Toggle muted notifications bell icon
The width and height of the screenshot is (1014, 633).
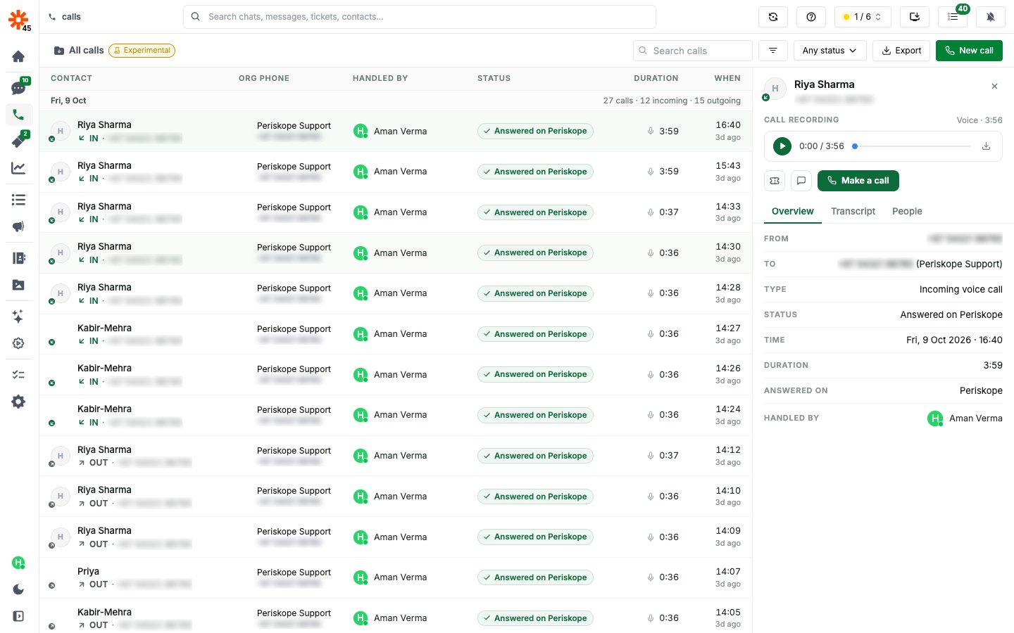pos(991,17)
